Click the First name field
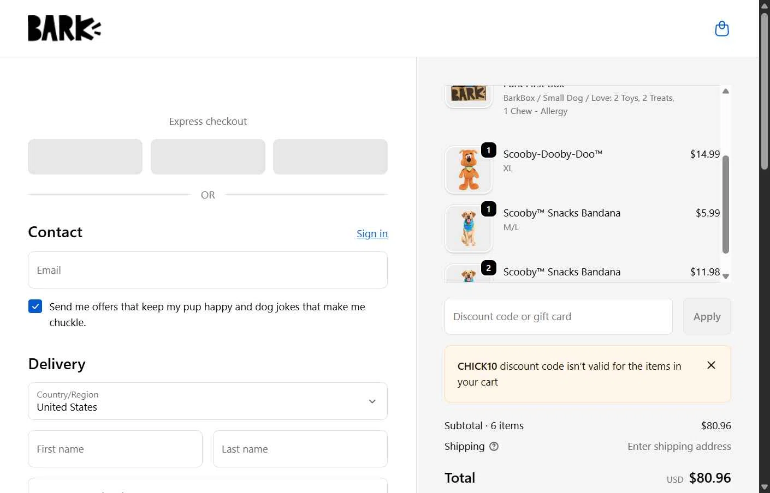The width and height of the screenshot is (770, 493). coord(115,449)
